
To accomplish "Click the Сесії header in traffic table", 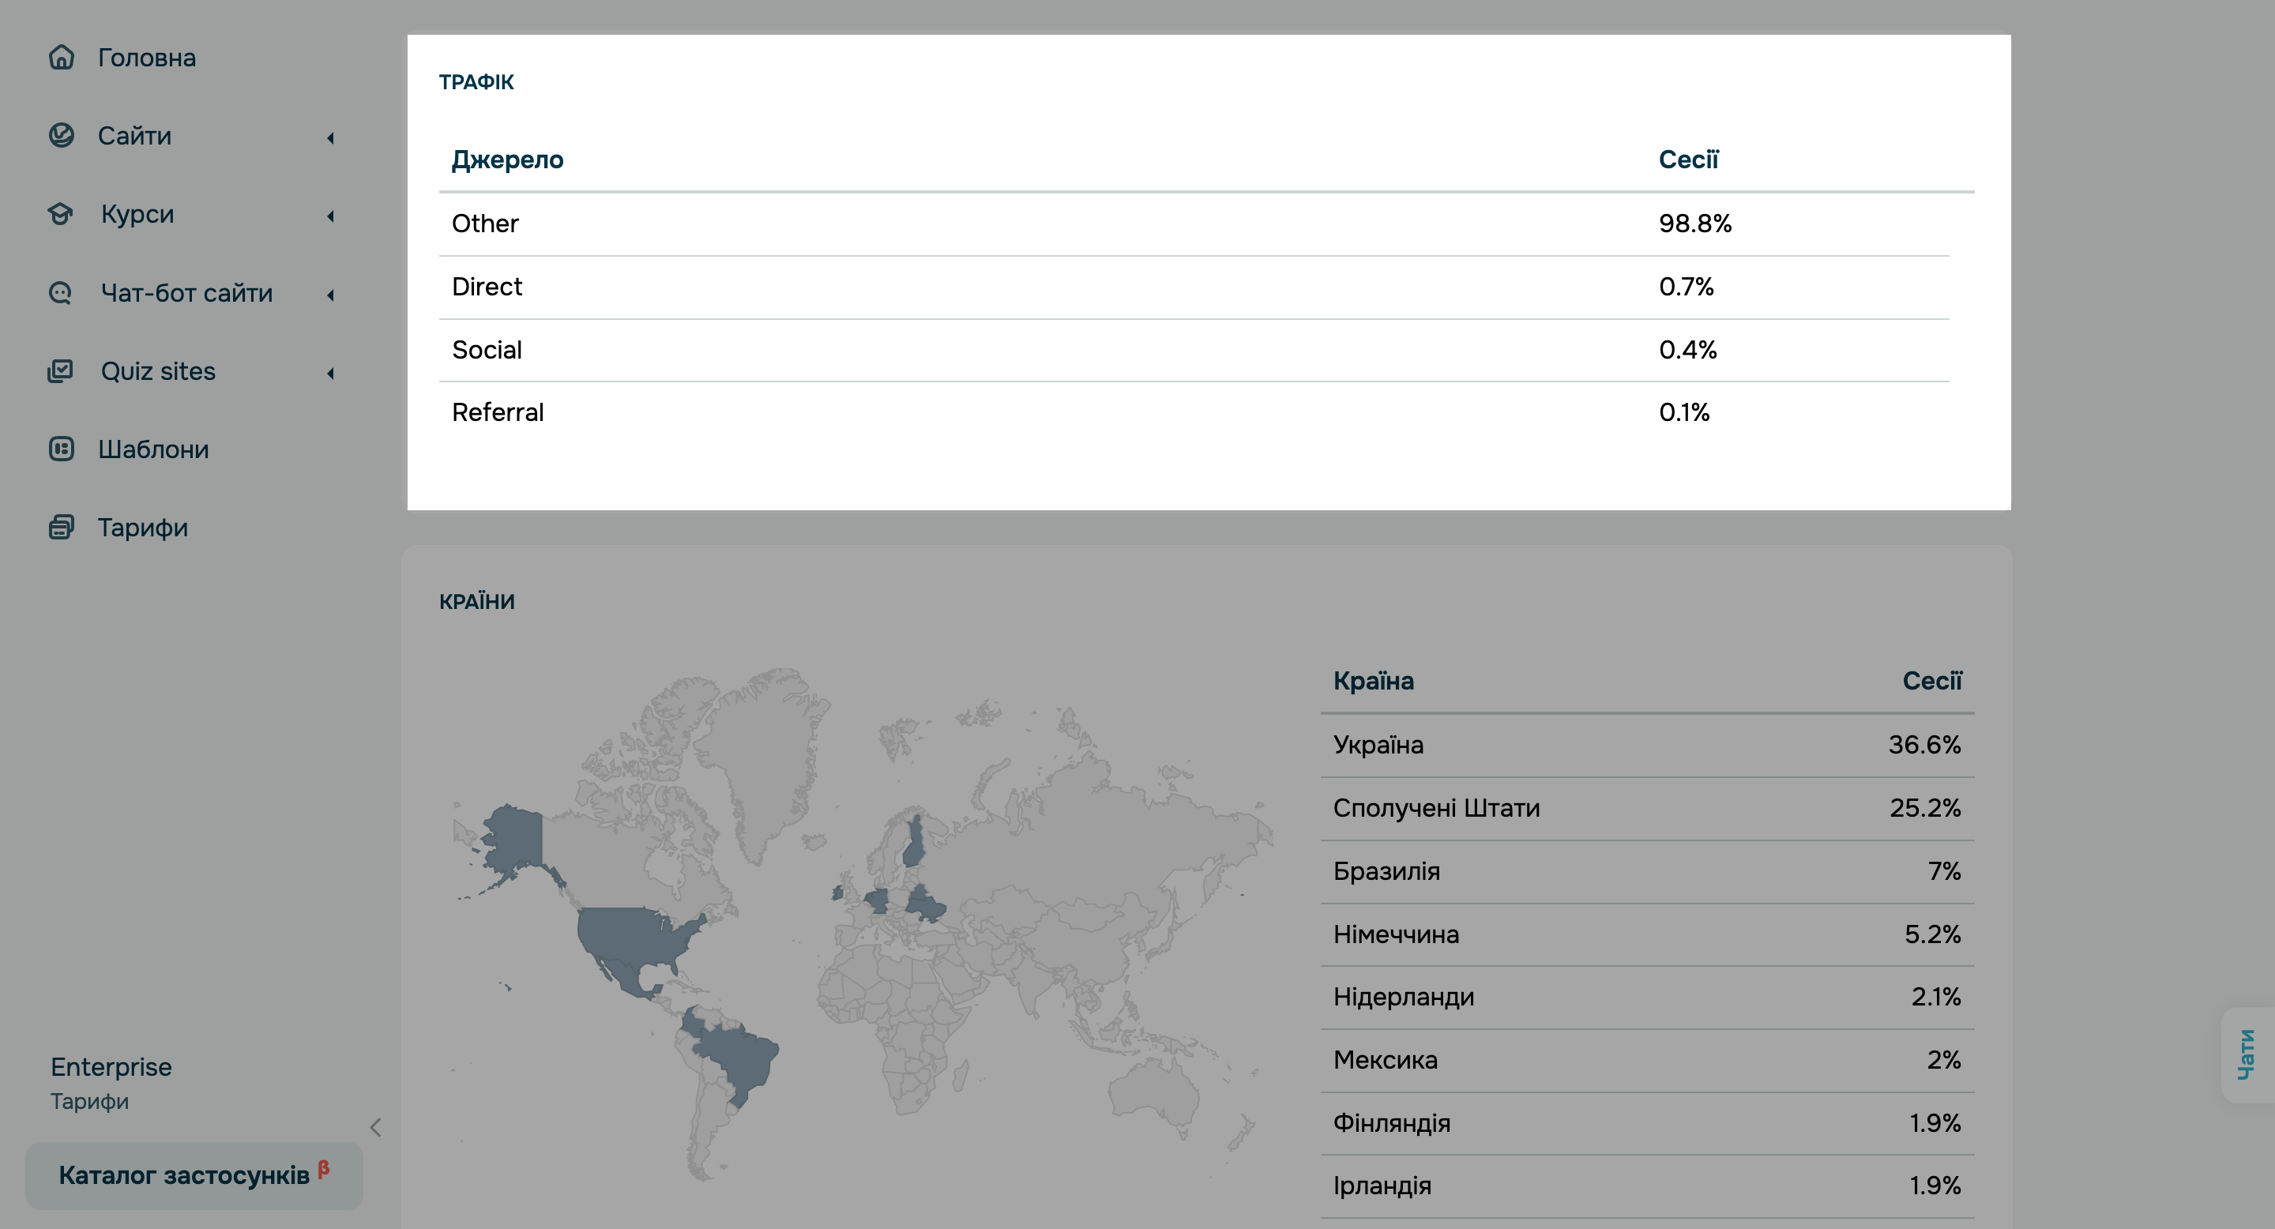I will click(x=1689, y=160).
